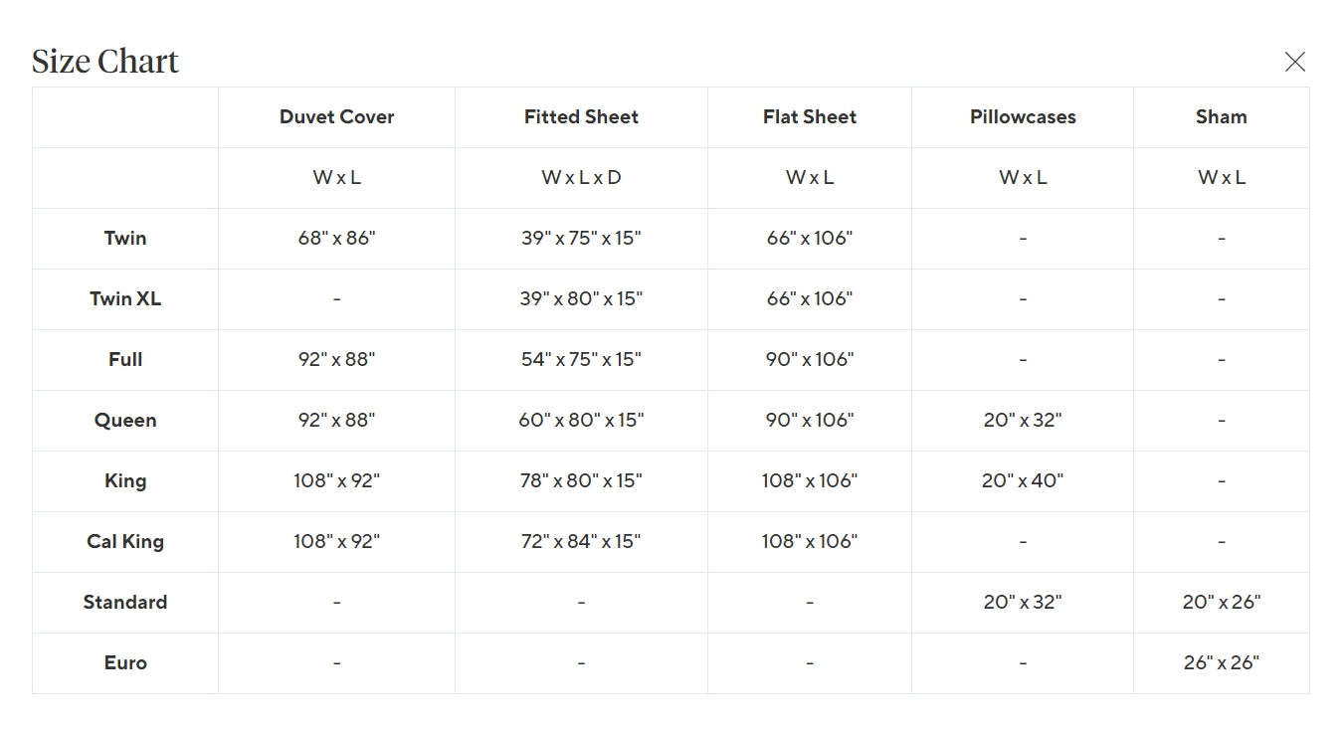This screenshot has width=1344, height=731.
Task: Click the Full fitted sheet 54" x 75" x 15" cell
Action: [x=581, y=360]
